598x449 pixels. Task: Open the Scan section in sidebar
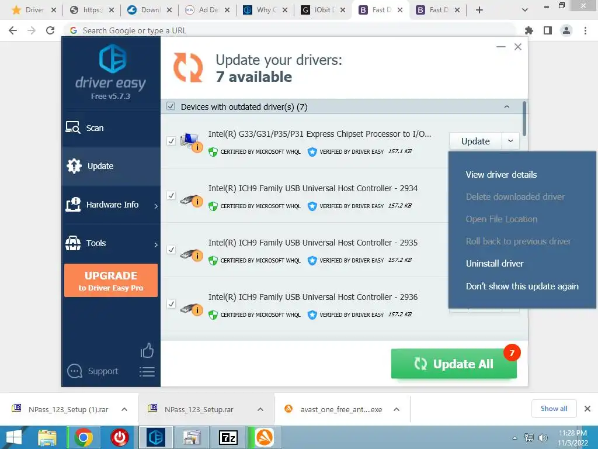click(110, 128)
